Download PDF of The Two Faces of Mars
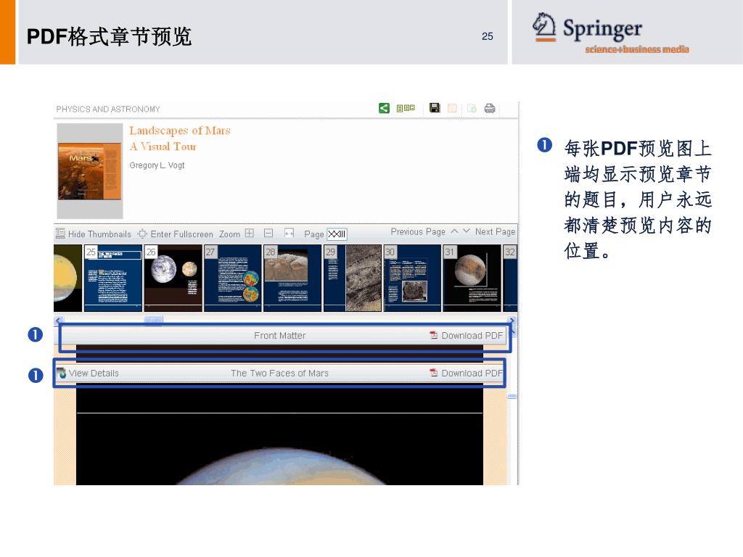Viewport: 743px width, 557px height. click(x=467, y=374)
